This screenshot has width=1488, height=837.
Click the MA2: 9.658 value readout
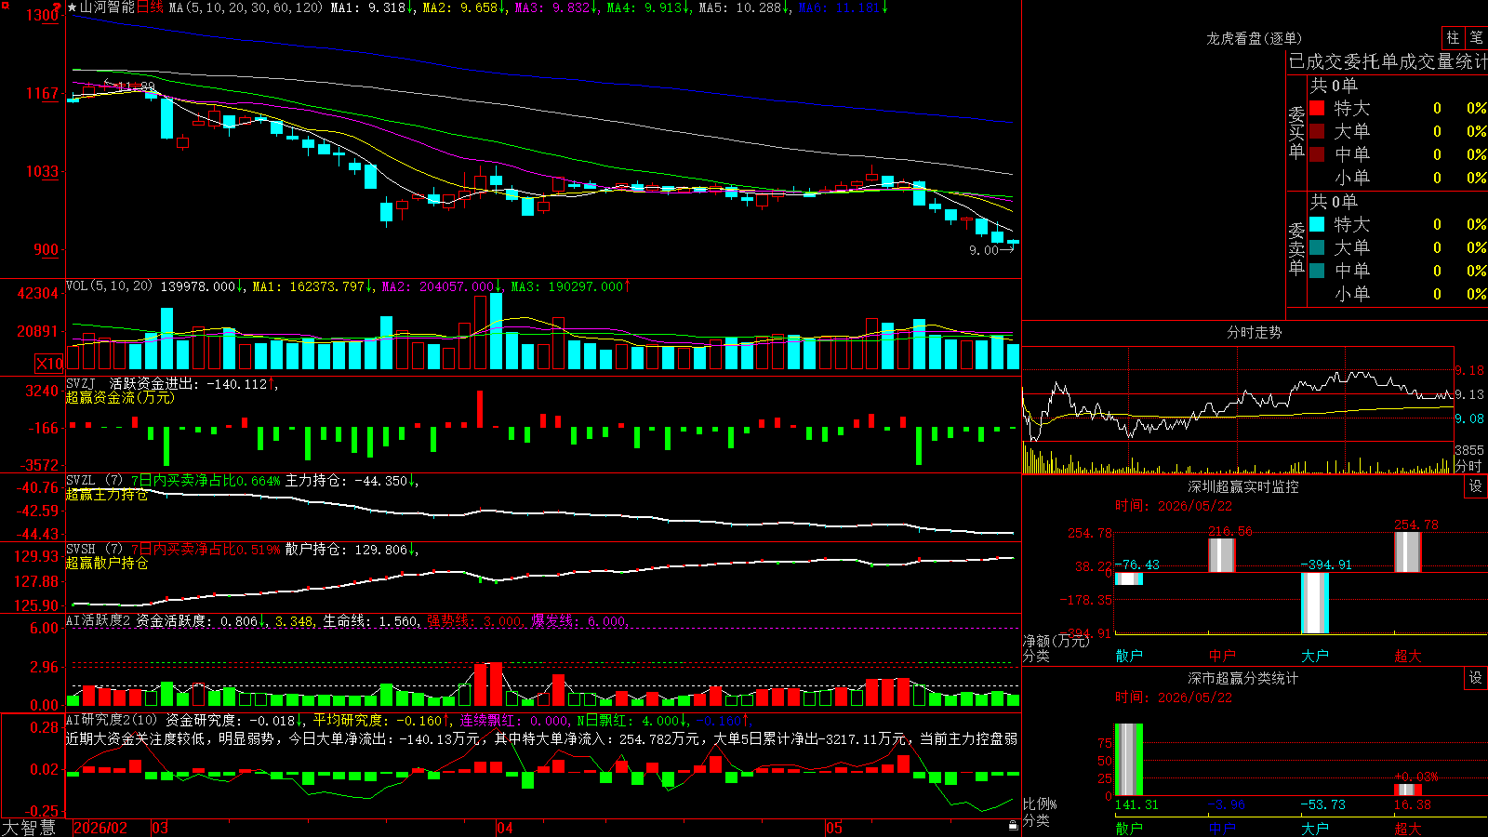(x=464, y=7)
